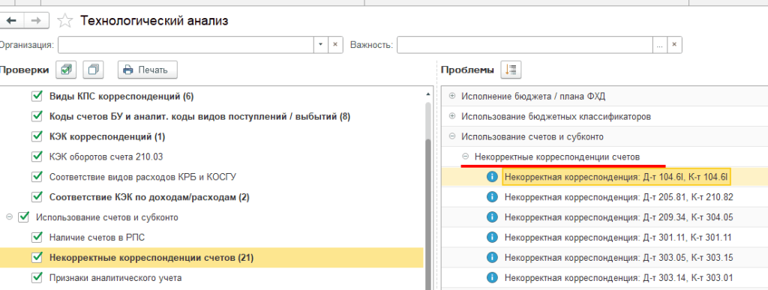Viewport: 768px width, 290px height.
Task: Clear the Важность field with X
Action: click(674, 44)
